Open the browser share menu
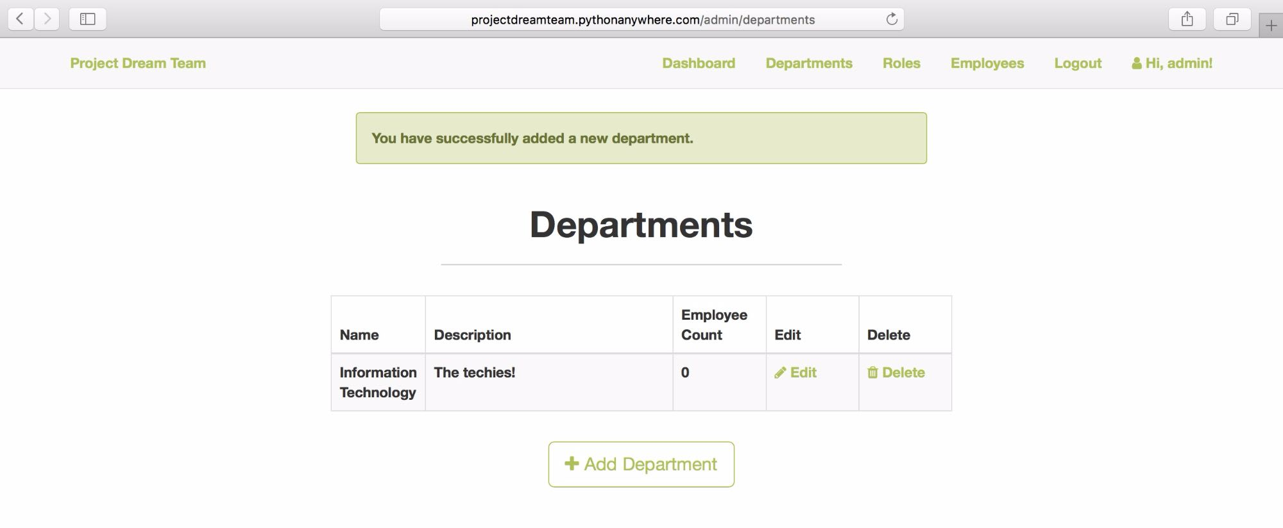 click(x=1187, y=19)
